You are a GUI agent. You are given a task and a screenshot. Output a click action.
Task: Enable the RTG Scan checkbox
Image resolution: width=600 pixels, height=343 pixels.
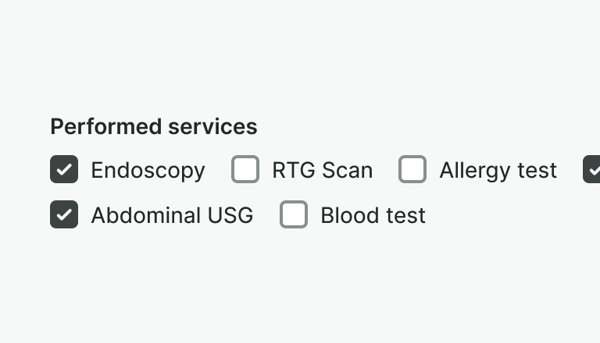[x=245, y=169]
